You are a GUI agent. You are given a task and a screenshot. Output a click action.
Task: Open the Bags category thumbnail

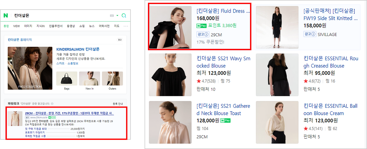point(67,78)
